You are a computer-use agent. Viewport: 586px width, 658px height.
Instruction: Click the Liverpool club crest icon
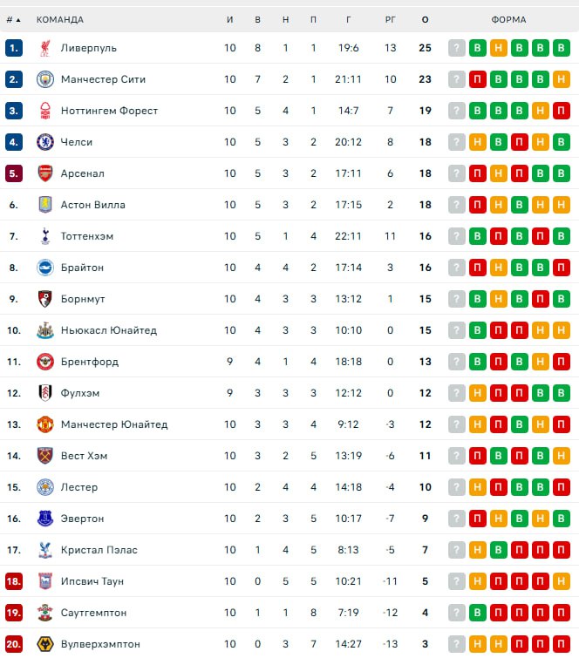(44, 48)
